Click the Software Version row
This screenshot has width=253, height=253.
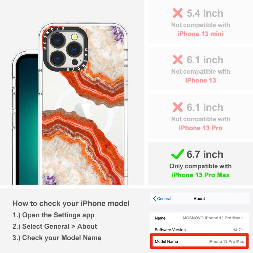(x=199, y=230)
